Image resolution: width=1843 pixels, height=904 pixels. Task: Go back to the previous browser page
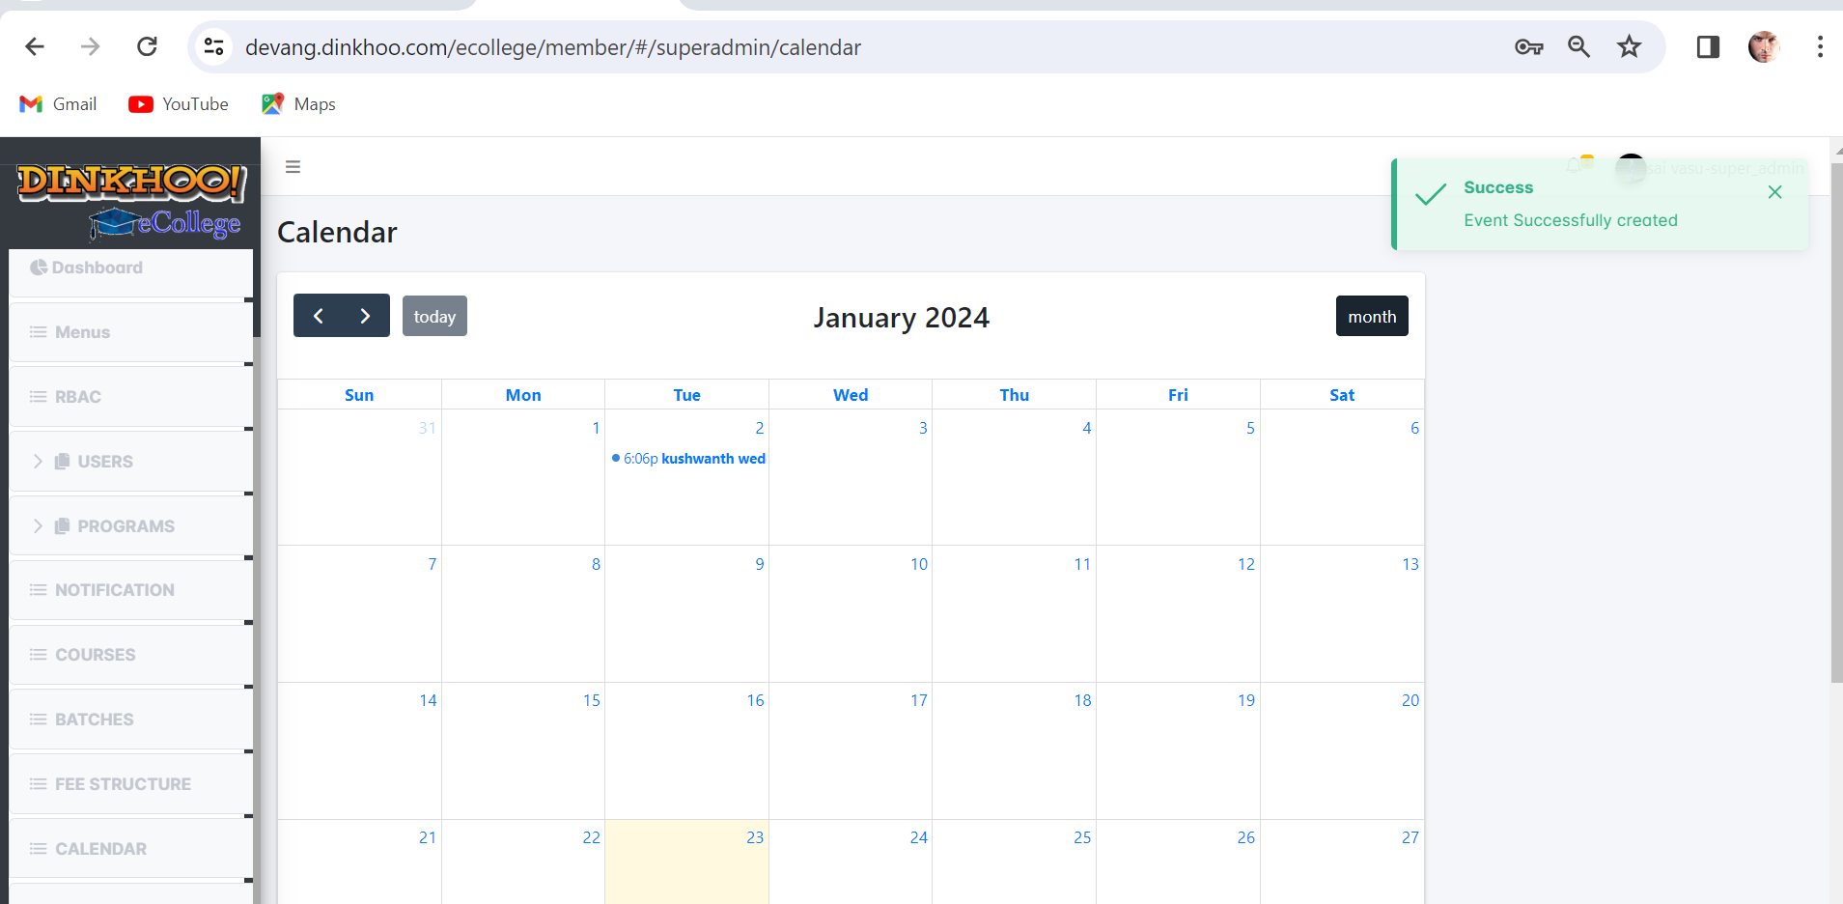pyautogui.click(x=35, y=46)
